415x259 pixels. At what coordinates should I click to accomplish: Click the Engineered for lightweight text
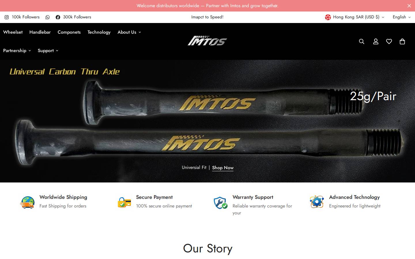point(355,206)
